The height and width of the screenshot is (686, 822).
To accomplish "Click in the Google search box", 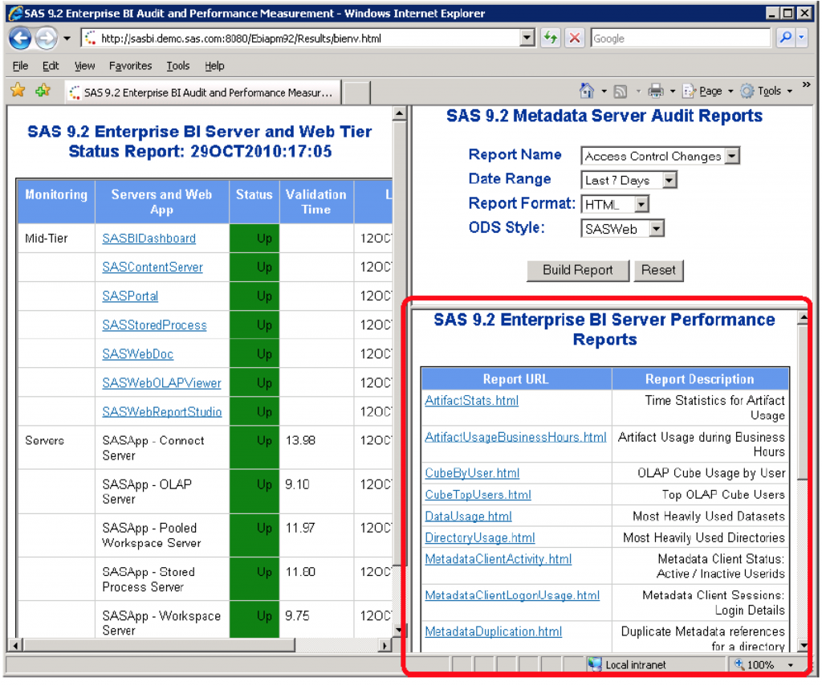I will [x=680, y=38].
